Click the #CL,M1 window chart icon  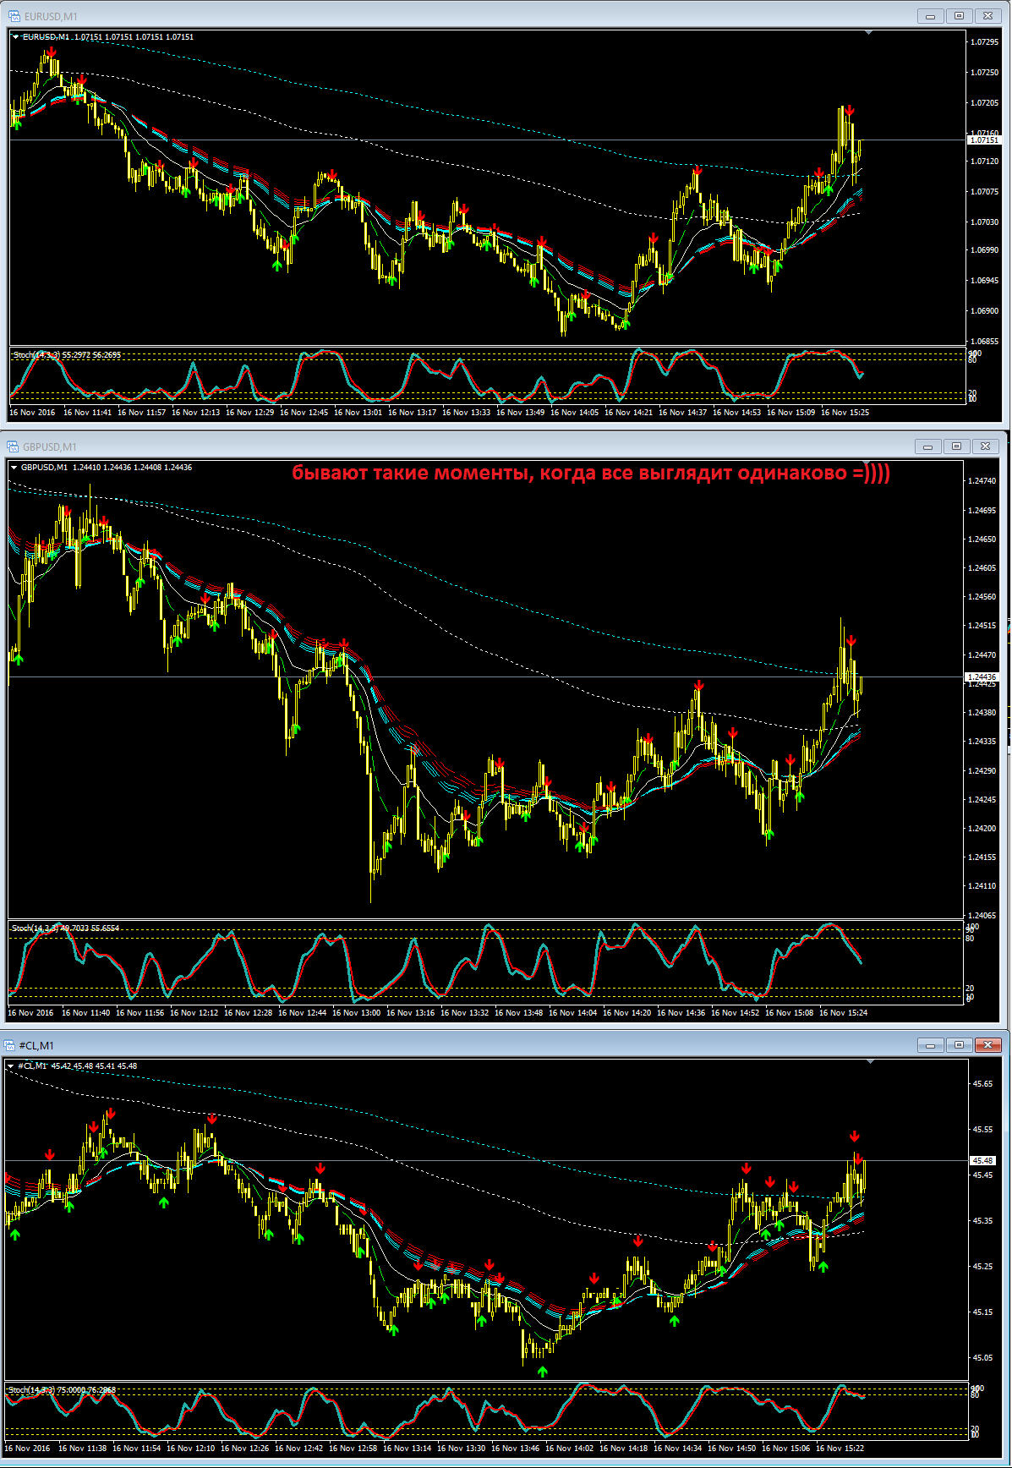[x=10, y=1045]
